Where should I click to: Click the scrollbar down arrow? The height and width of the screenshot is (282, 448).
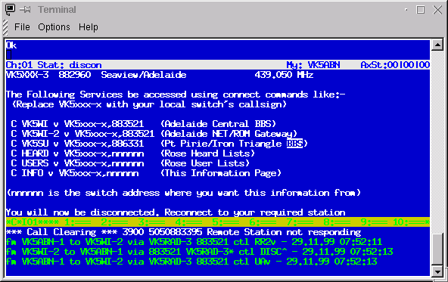tap(437, 271)
